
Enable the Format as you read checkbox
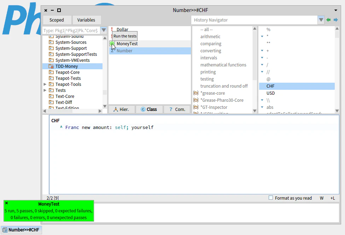pos(271,198)
